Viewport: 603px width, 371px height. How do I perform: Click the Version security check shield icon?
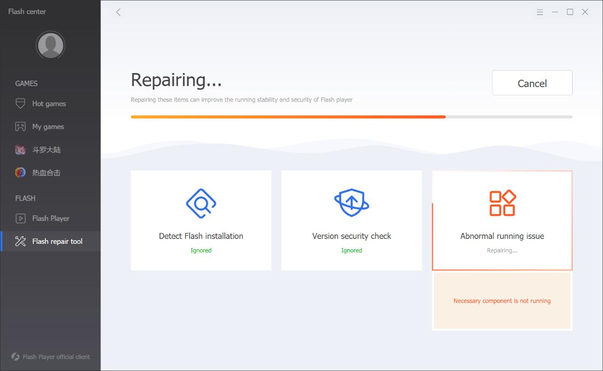pos(352,203)
